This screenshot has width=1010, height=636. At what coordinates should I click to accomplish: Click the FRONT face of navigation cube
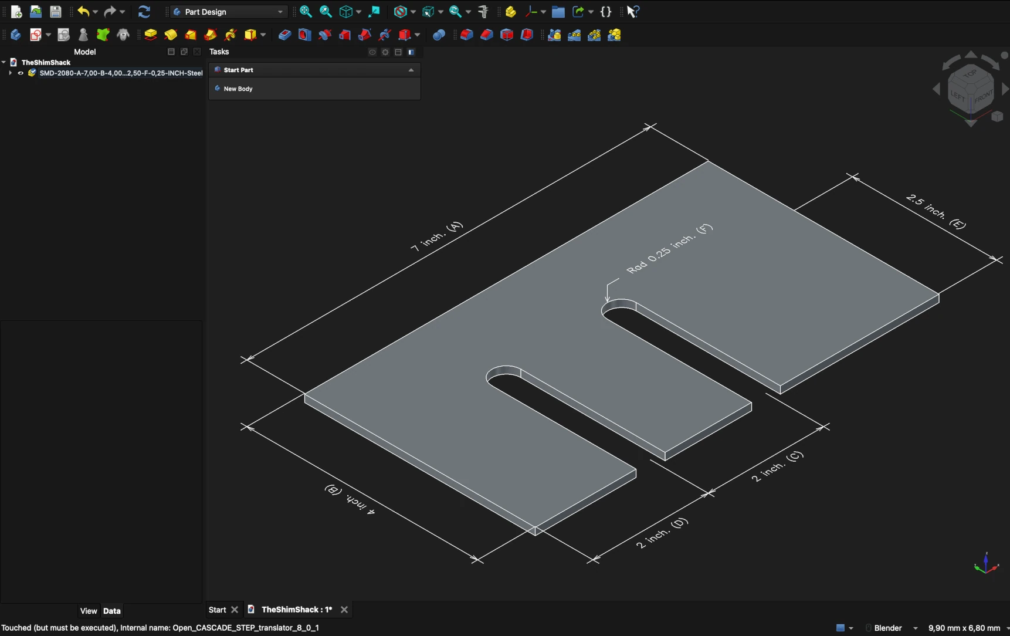pos(983,97)
